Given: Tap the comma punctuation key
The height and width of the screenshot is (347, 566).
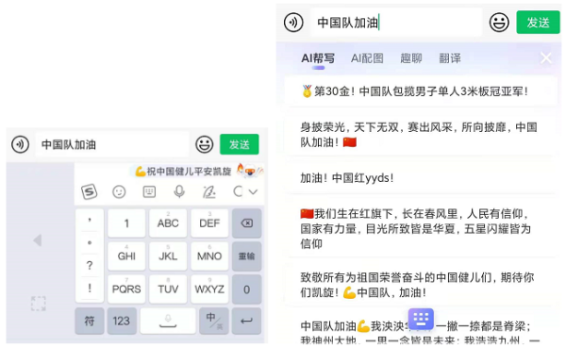Looking at the screenshot, I should coord(90,220).
